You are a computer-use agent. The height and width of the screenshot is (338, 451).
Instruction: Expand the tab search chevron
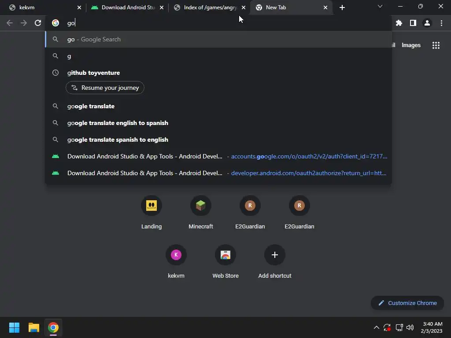pos(380,6)
